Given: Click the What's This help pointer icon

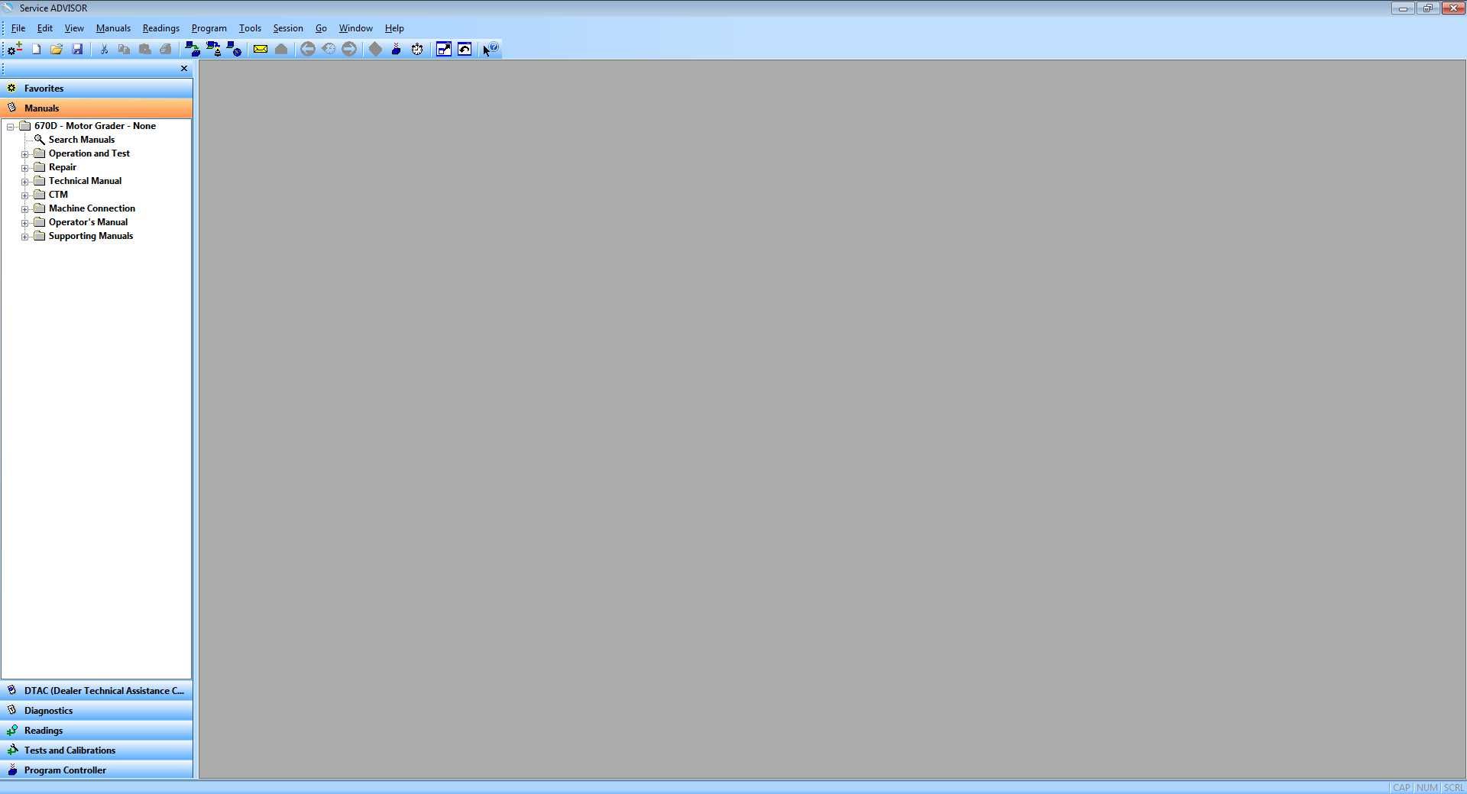Looking at the screenshot, I should [491, 49].
